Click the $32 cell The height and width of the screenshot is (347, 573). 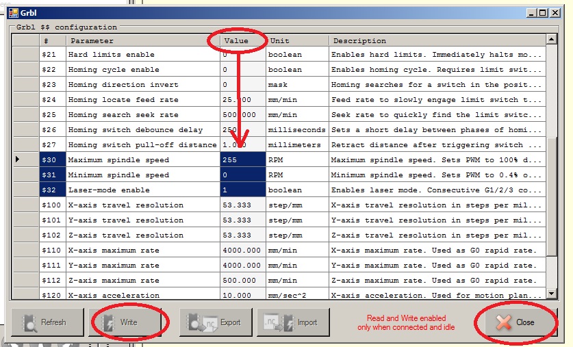53,190
